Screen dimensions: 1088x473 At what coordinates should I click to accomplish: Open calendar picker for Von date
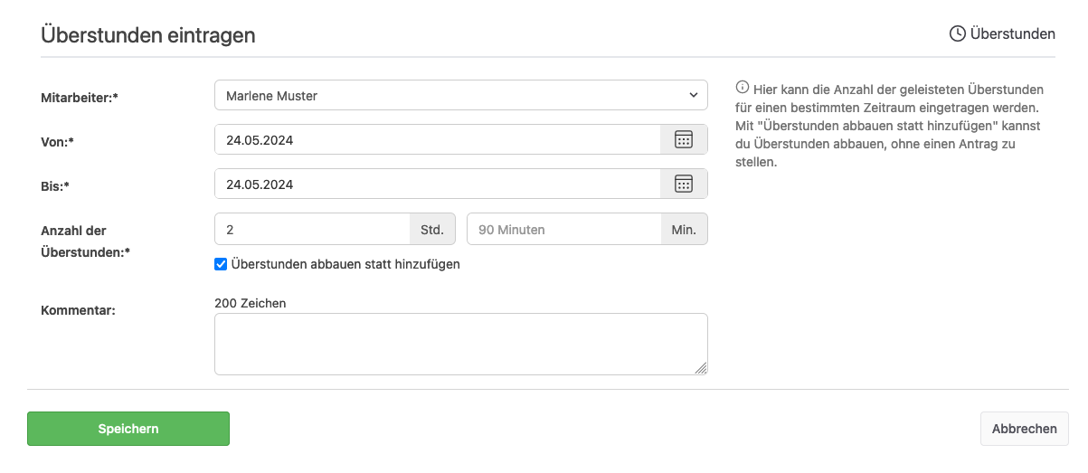[x=684, y=140]
